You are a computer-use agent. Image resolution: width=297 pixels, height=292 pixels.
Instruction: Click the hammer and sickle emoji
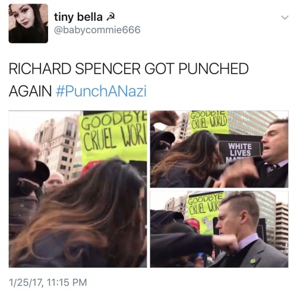110,17
